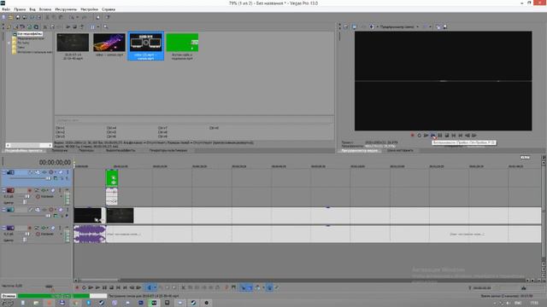Toggle Auto Preview in Project Media toolbar
Screen dimensions: 547x307
pos(82,26)
